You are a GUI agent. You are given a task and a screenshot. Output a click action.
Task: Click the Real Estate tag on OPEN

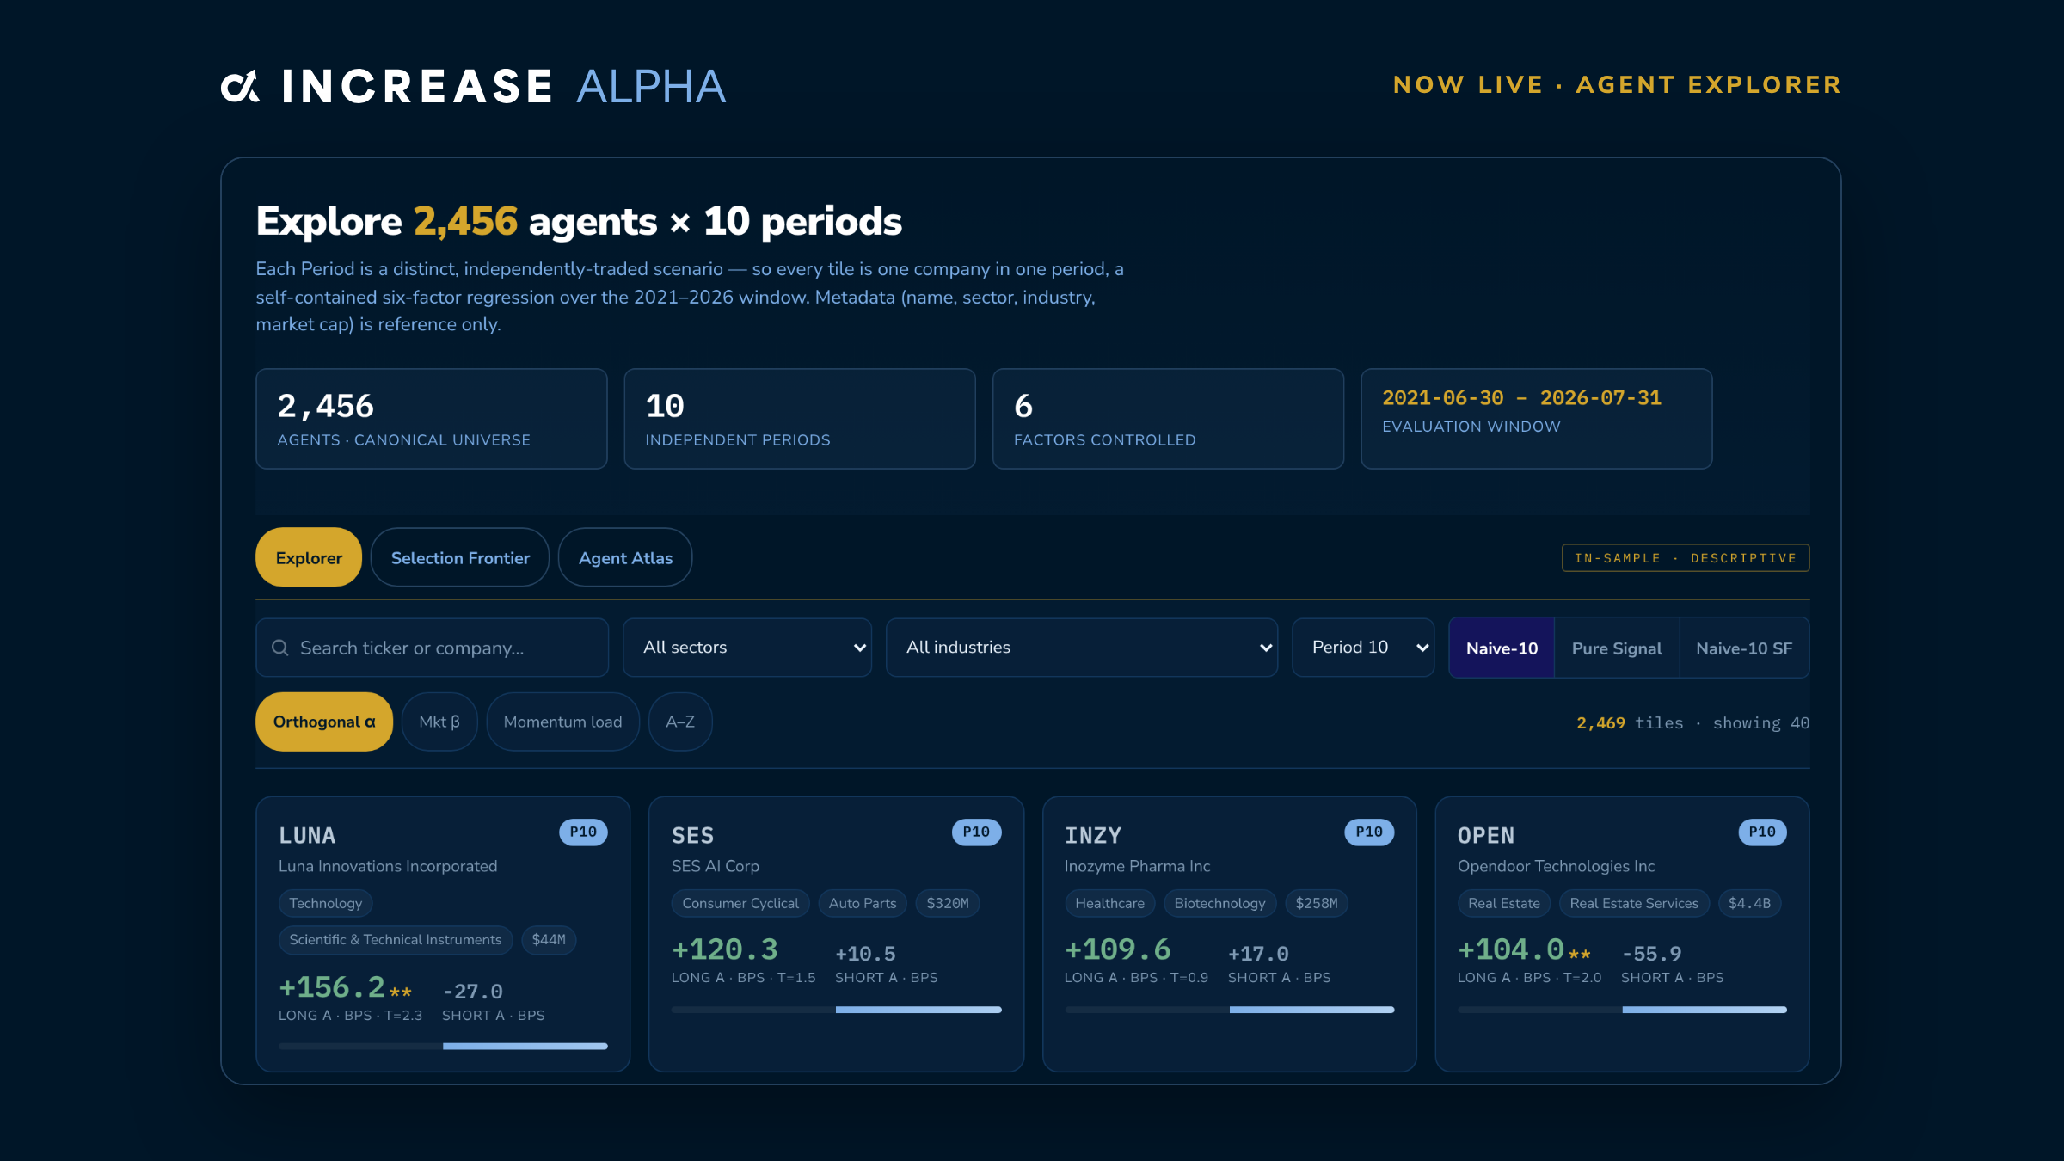coord(1503,903)
